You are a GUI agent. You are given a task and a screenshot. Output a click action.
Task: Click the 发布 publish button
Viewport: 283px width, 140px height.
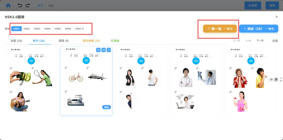click(x=272, y=5)
